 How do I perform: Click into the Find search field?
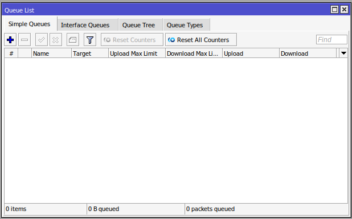coord(331,40)
